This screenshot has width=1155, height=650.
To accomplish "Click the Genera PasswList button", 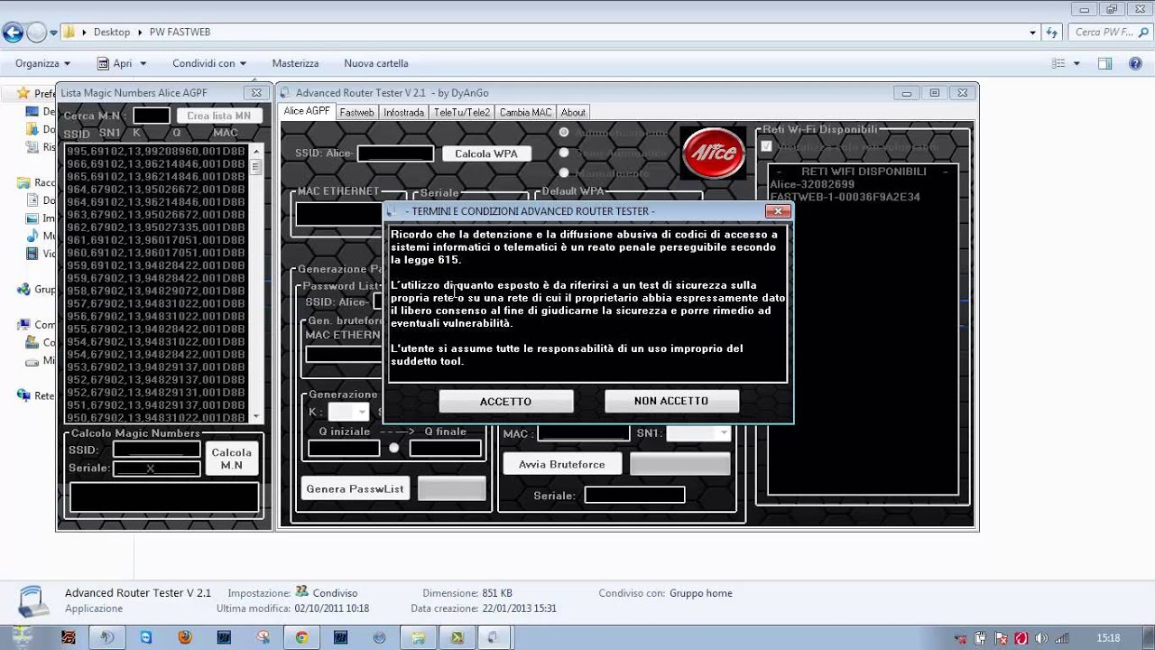I will (x=356, y=488).
